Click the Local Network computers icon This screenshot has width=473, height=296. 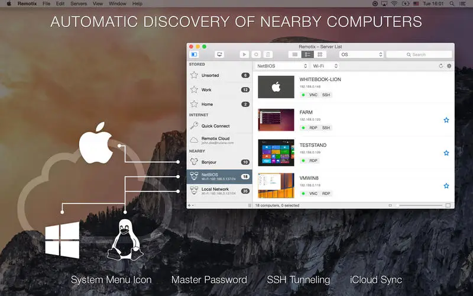[194, 191]
